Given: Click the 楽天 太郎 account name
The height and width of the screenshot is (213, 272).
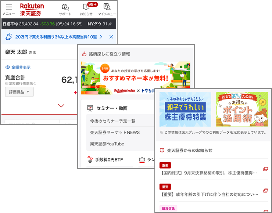Looking at the screenshot, I should tap(16, 52).
